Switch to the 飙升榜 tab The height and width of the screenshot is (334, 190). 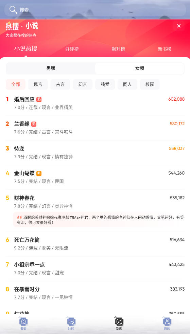(118, 49)
